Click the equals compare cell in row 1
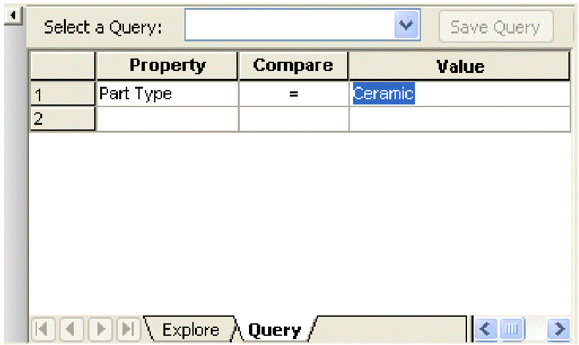Viewport: 579px width, 345px height. coord(294,93)
